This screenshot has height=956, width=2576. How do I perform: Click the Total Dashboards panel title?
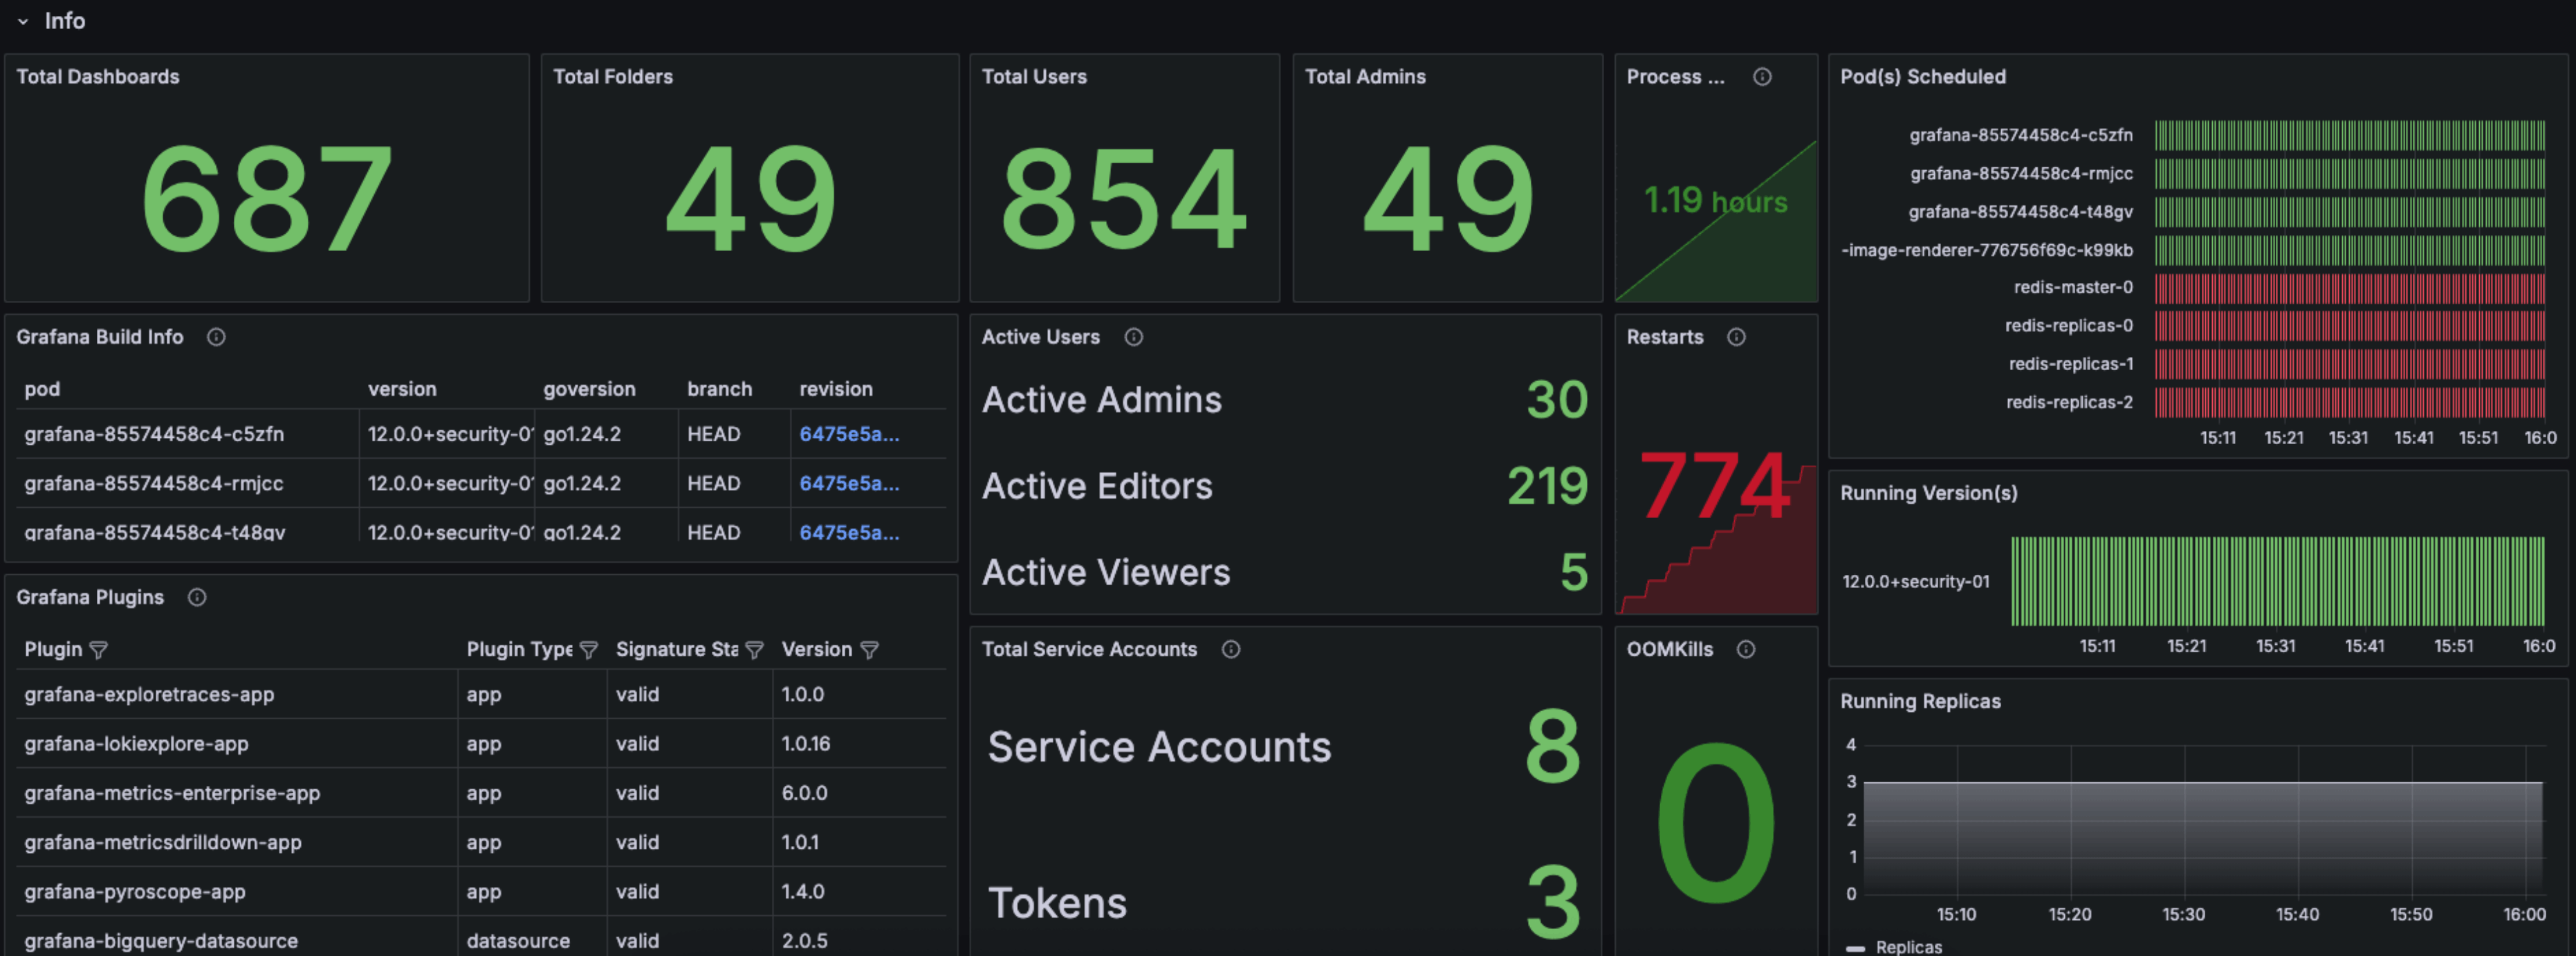(x=98, y=77)
